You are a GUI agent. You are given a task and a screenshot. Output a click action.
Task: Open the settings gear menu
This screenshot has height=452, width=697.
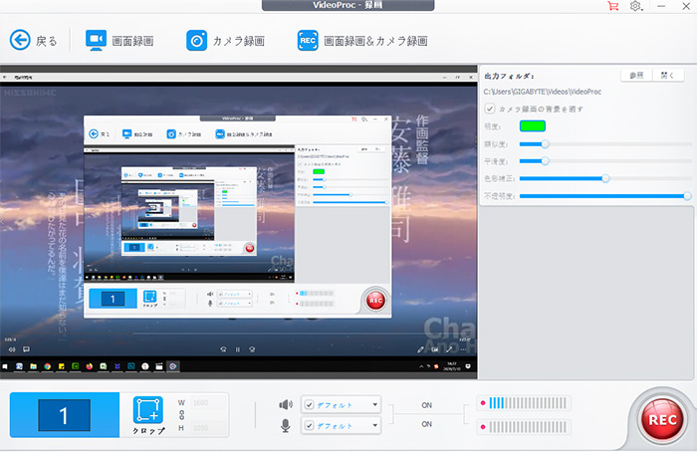coord(636,6)
